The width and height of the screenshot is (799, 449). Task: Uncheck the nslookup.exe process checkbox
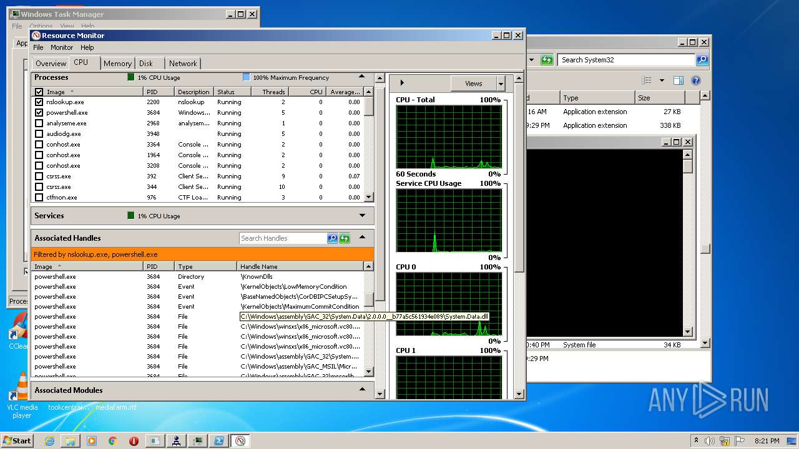[x=39, y=102]
